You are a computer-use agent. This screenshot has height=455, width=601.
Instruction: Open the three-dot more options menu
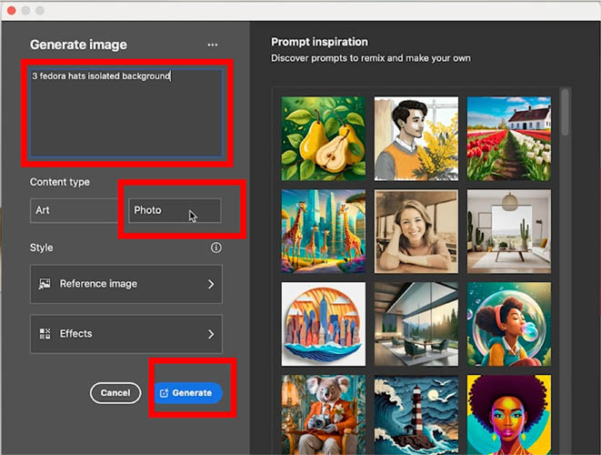[213, 45]
